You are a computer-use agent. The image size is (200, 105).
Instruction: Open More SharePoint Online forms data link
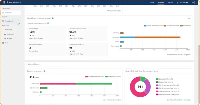coord(179,100)
